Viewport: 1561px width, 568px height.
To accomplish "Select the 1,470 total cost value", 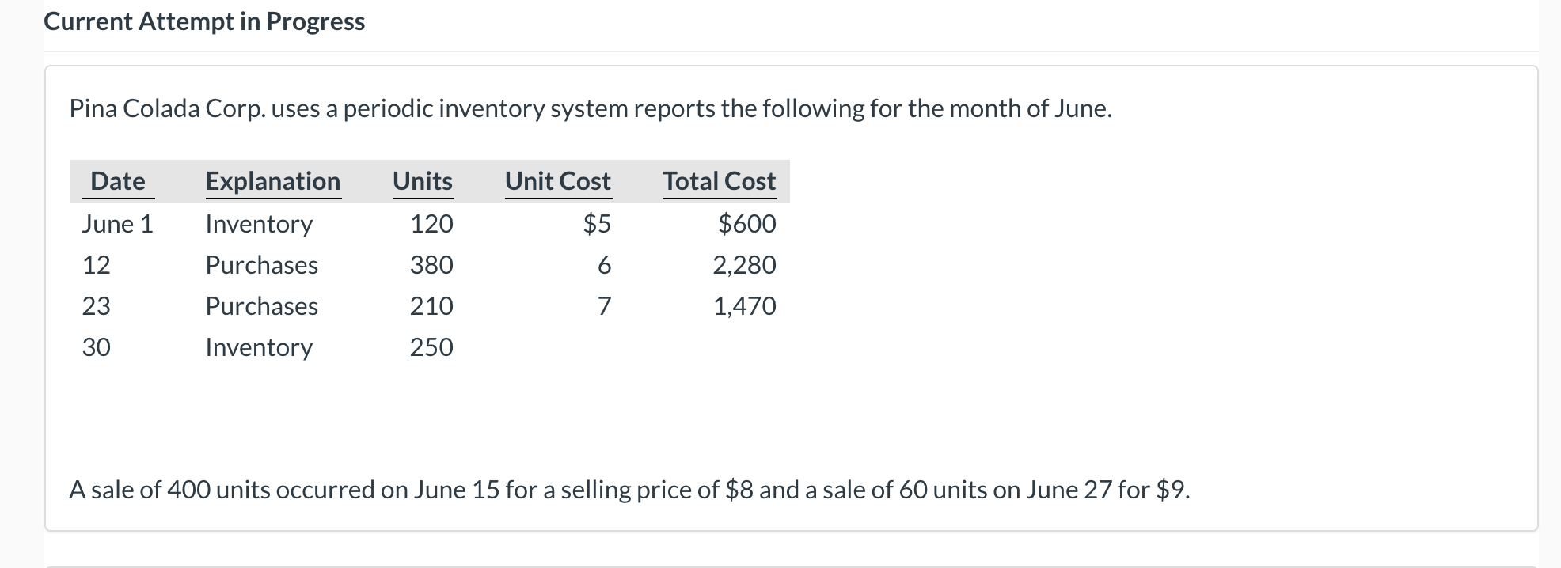I will coord(744,306).
